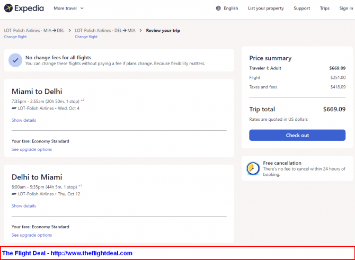Click the Traveler 1: Adult label
Image resolution: width=355 pixels, height=260 pixels.
coord(265,68)
